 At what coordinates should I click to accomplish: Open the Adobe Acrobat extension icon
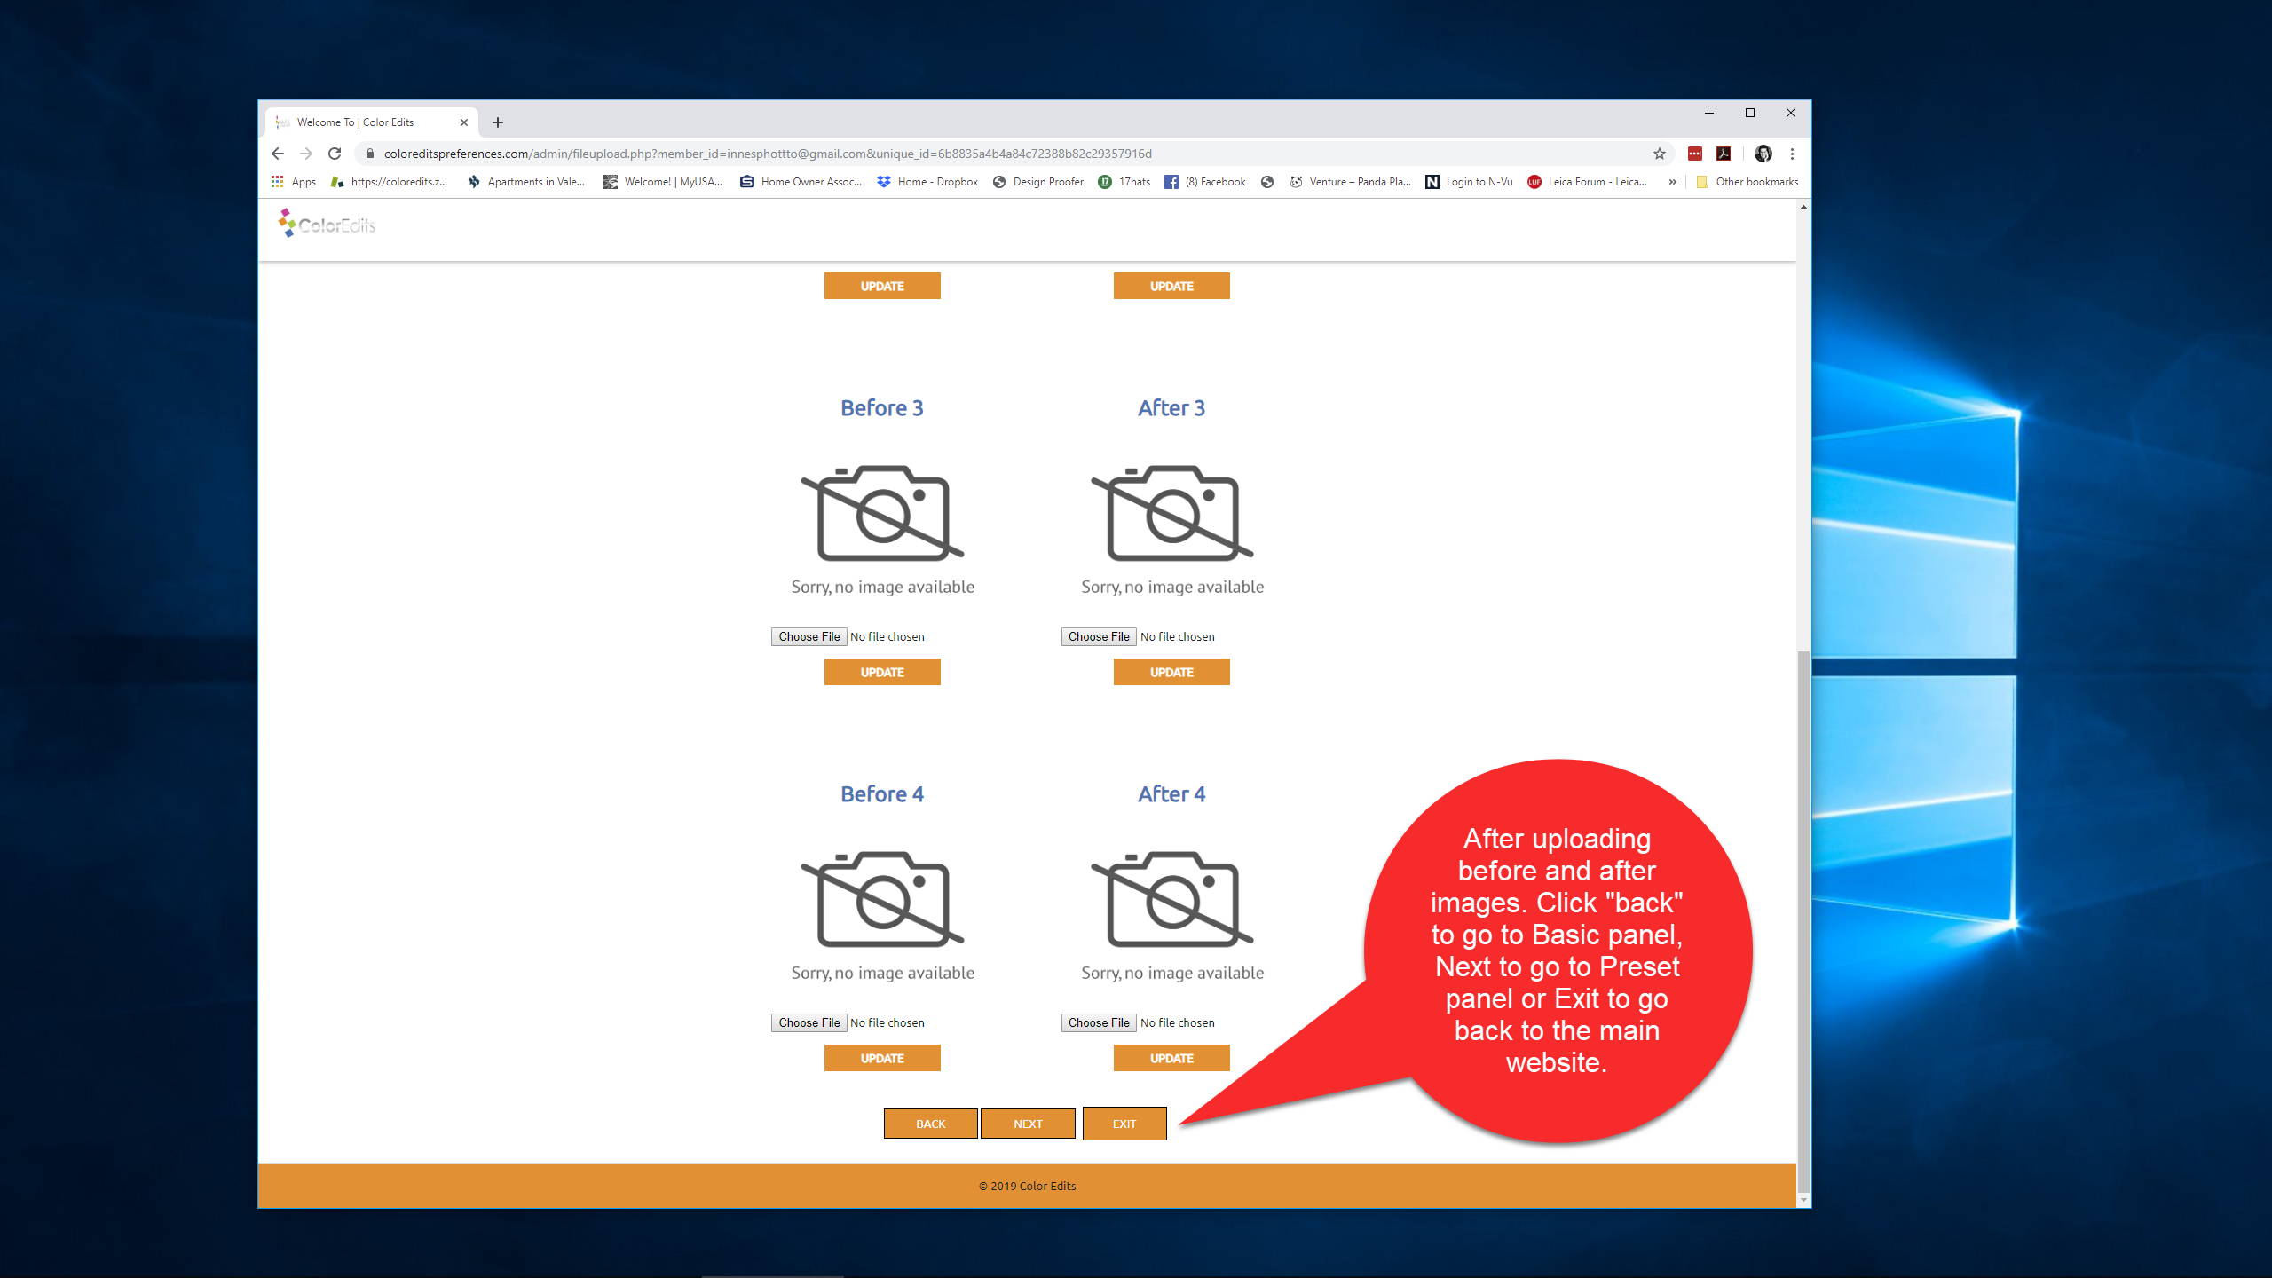[1724, 154]
